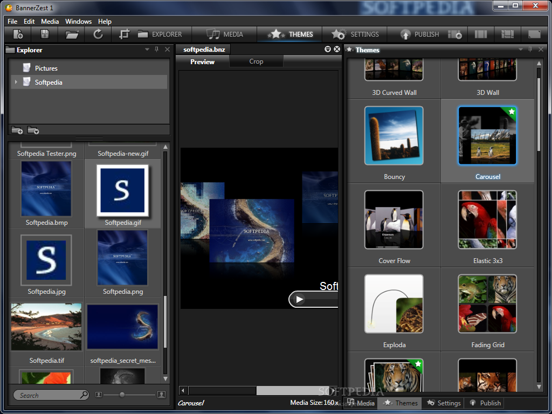Click the folder options dropdown icon
This screenshot has width=552, height=414.
tap(33, 130)
